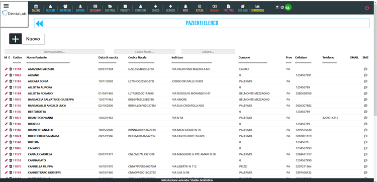Click the small save icon in top bar
Viewport: 377px width, 182px height.
point(277,8)
